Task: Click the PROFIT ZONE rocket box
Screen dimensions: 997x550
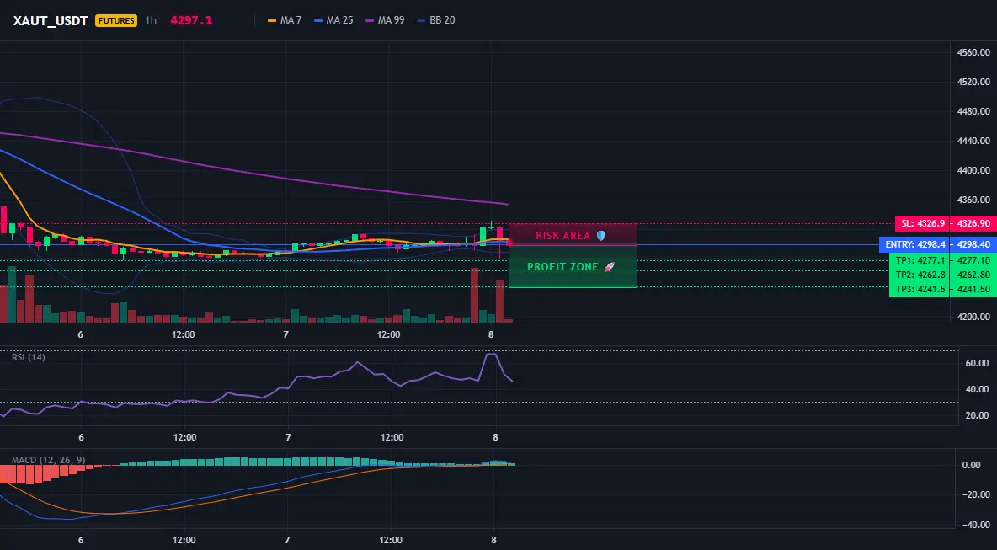Action: tap(573, 267)
